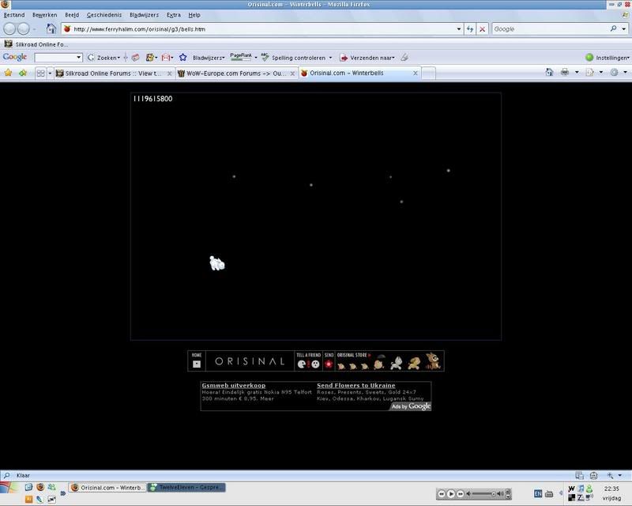Switch to the TwelveEleven chat taskbar window
The width and height of the screenshot is (632, 506).
(x=186, y=488)
